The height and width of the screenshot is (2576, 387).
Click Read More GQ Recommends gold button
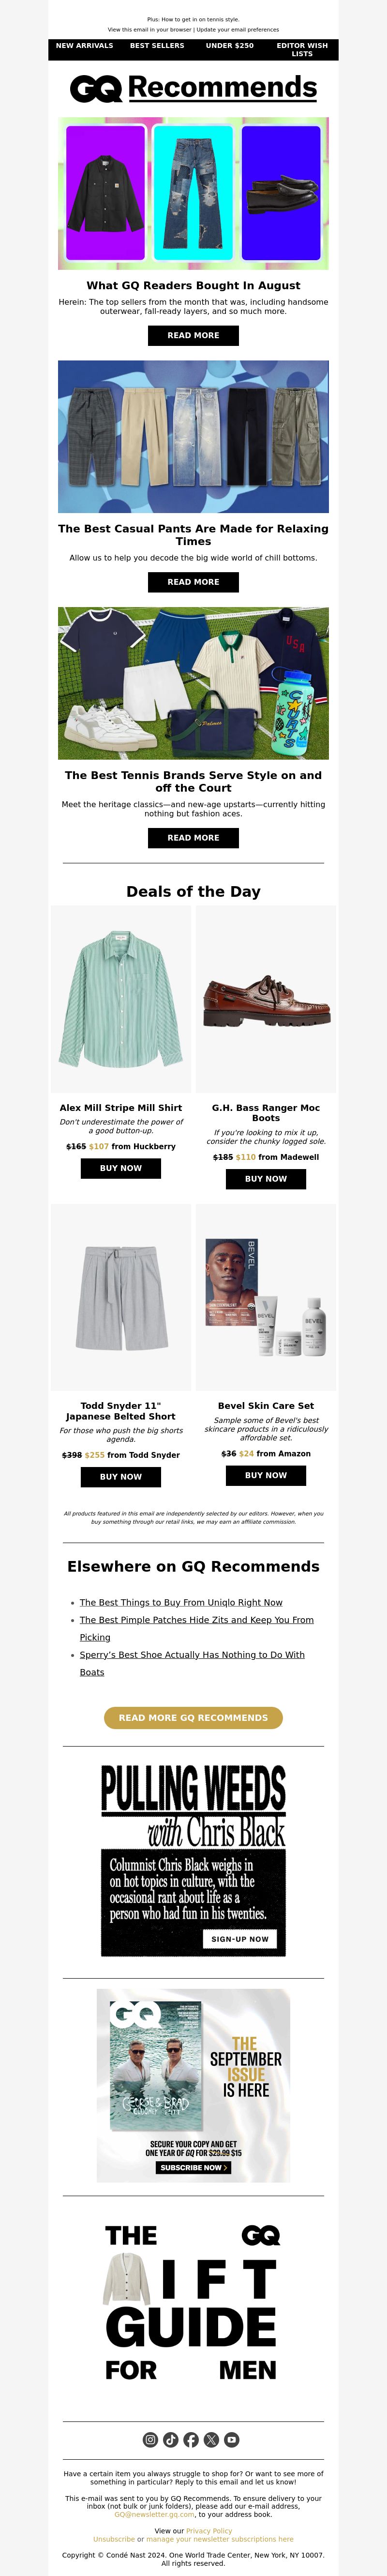pos(193,1718)
